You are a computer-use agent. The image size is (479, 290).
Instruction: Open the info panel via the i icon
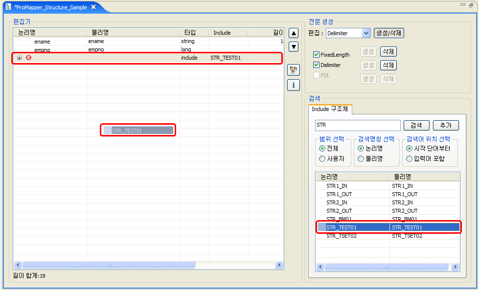tap(293, 85)
